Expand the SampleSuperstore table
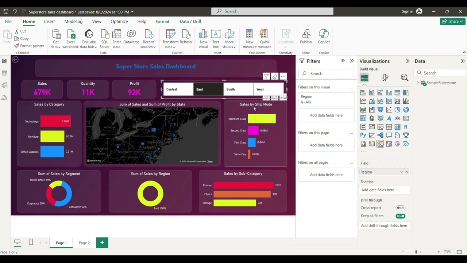This screenshot has height=263, width=467. pyautogui.click(x=418, y=83)
